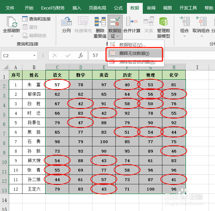Screen dimensions: 215x211
Task: Open the Name Box dropdown arrow
Action: click(x=34, y=55)
